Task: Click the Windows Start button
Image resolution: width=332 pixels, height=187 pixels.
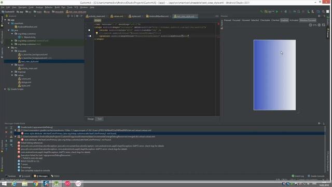Action: click(x=4, y=183)
